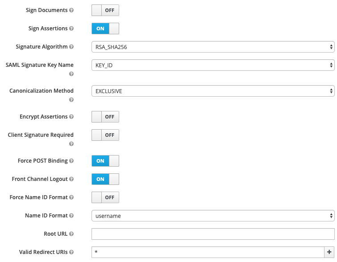Click help icon under Client Signature Required
337x262 pixels.
pos(71,144)
